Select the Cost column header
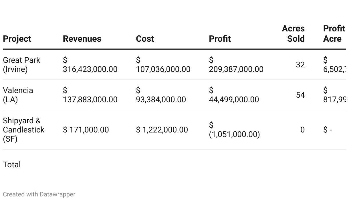The height and width of the screenshot is (201, 349). [145, 39]
